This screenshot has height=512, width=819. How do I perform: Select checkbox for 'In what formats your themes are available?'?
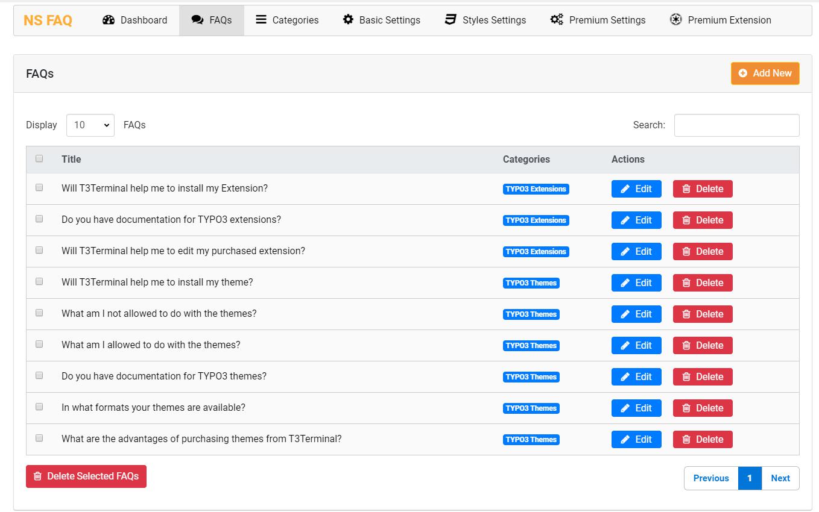point(39,407)
